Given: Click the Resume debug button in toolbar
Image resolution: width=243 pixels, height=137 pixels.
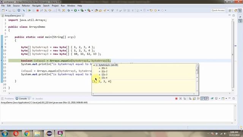Looking at the screenshot, I should [x=29, y=10].
